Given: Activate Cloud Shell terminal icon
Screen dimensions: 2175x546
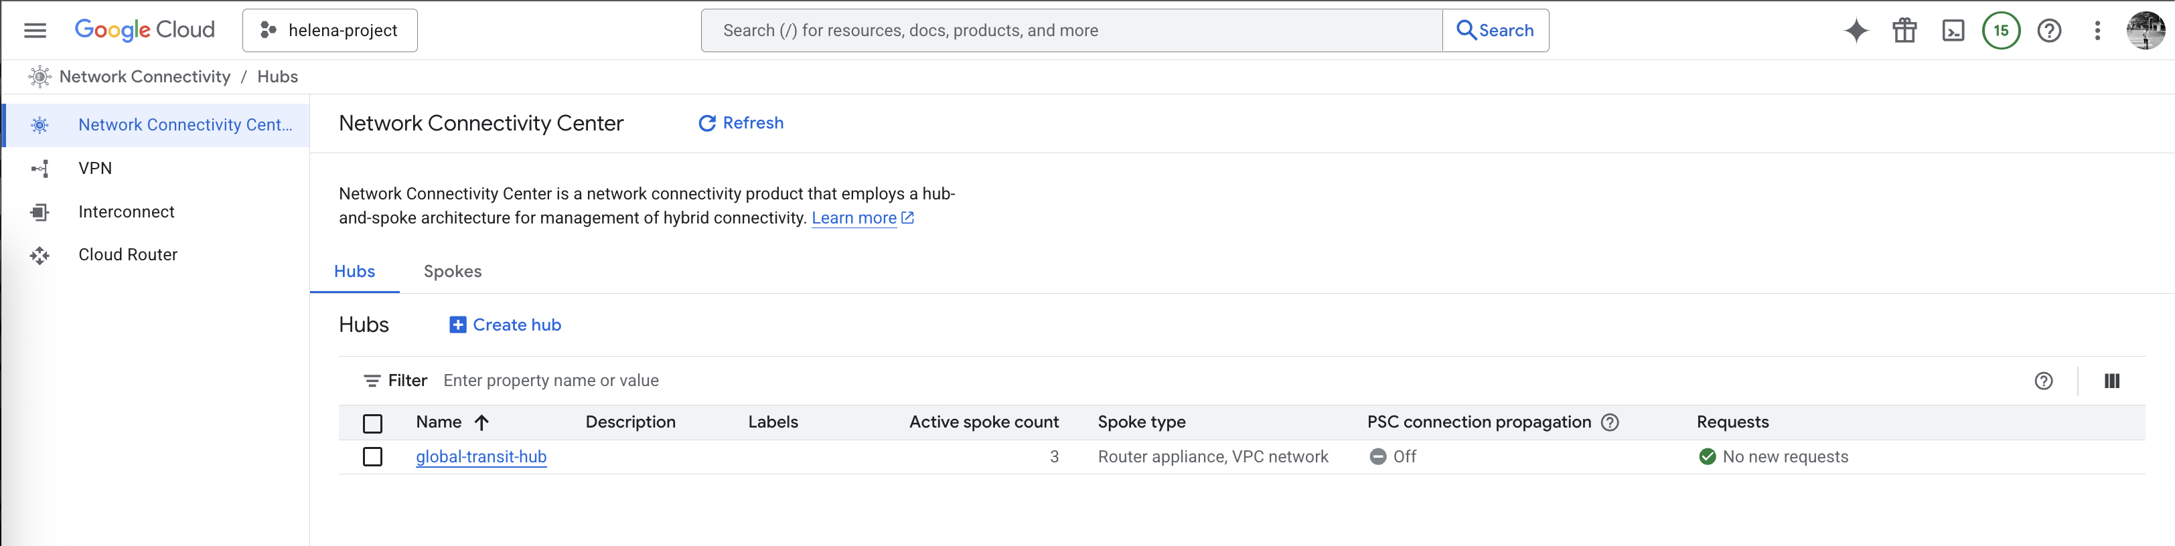Looking at the screenshot, I should (x=1953, y=30).
